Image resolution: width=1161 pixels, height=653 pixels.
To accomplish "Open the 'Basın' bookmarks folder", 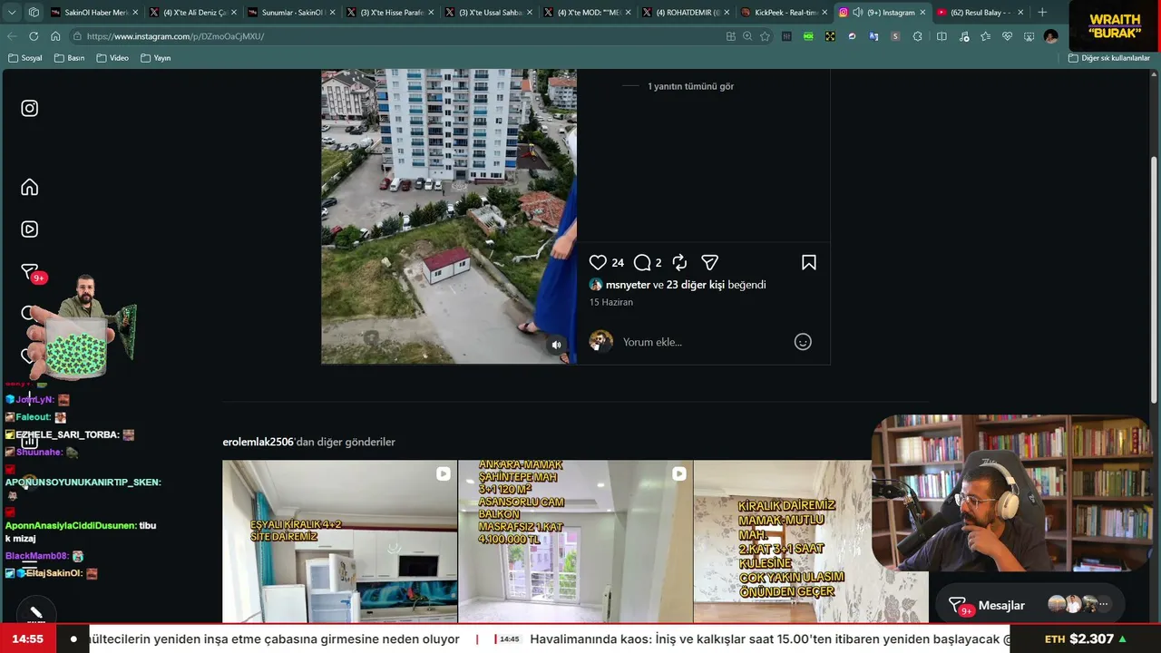I will [69, 58].
